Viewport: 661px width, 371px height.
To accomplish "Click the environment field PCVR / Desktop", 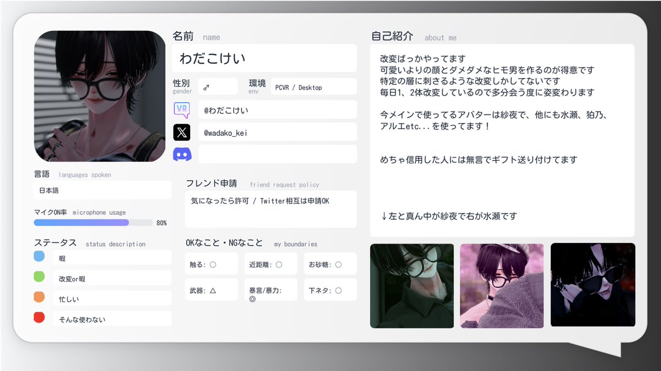I will (x=313, y=87).
